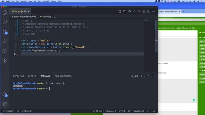Open the GitLens view in activity bar
The image size is (205, 115).
pyautogui.click(x=5, y=60)
